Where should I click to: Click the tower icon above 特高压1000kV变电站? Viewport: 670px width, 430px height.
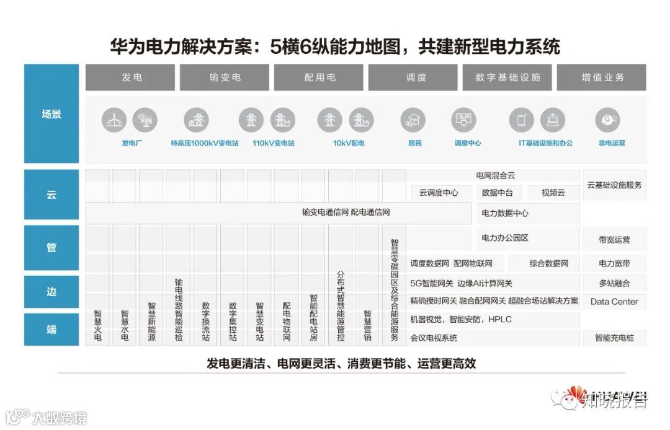[x=197, y=120]
